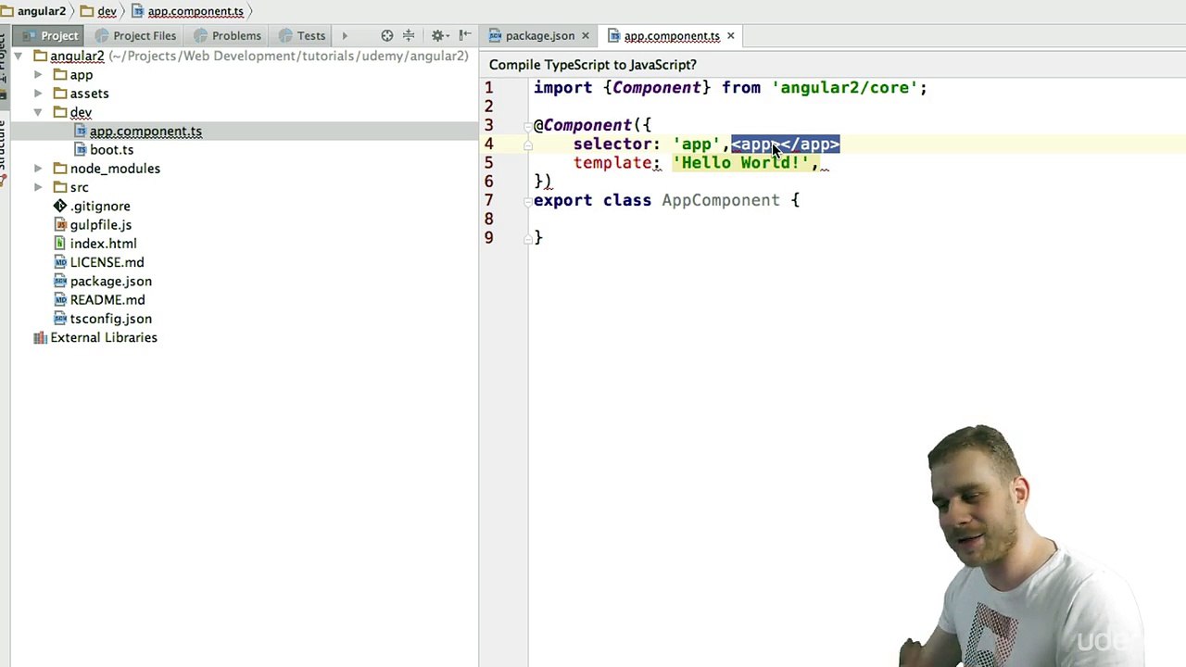This screenshot has width=1186, height=667.
Task: Expand the node_modules folder arrow
Action: 38,169
